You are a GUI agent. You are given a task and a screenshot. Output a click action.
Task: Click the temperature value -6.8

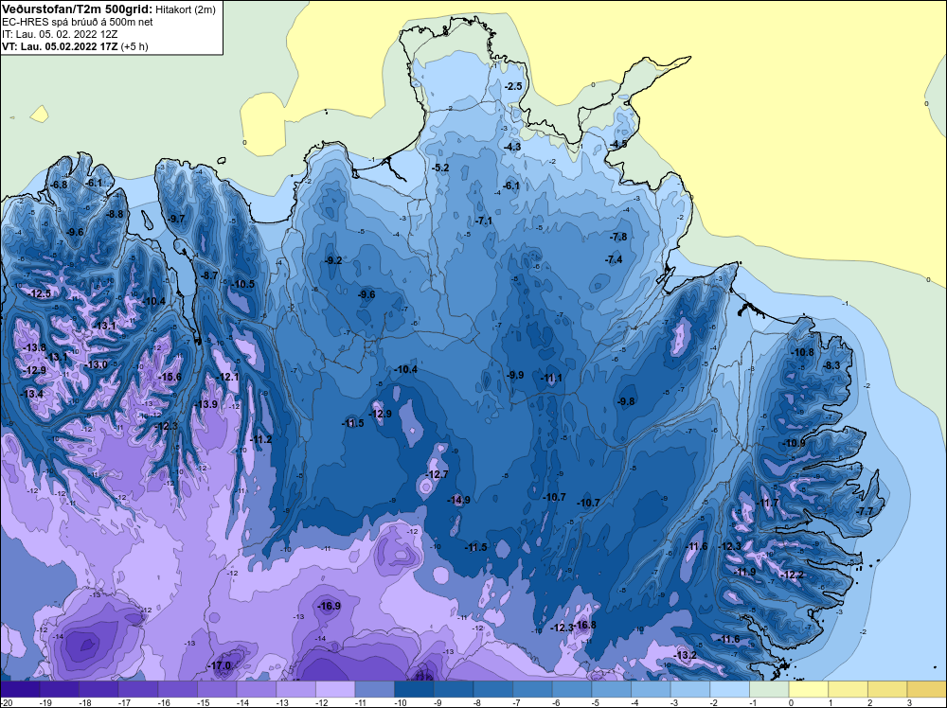click(59, 184)
